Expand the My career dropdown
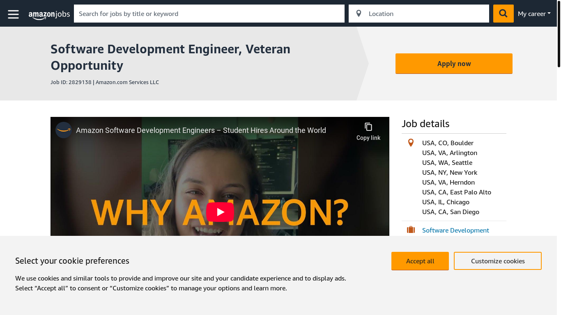561x315 pixels. [x=534, y=14]
